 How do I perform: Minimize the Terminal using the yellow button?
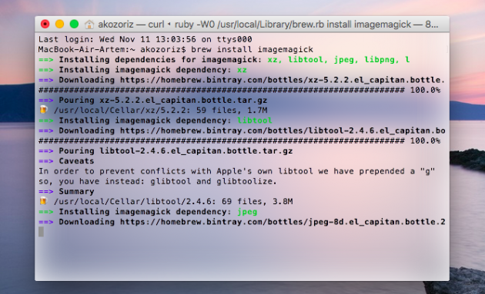pos(60,24)
